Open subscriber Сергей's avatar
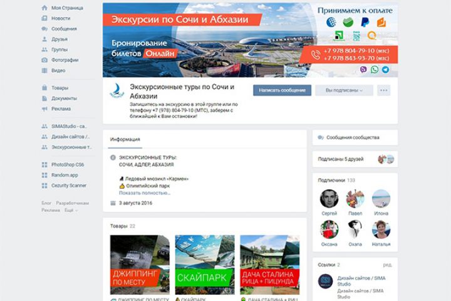 tap(329, 198)
